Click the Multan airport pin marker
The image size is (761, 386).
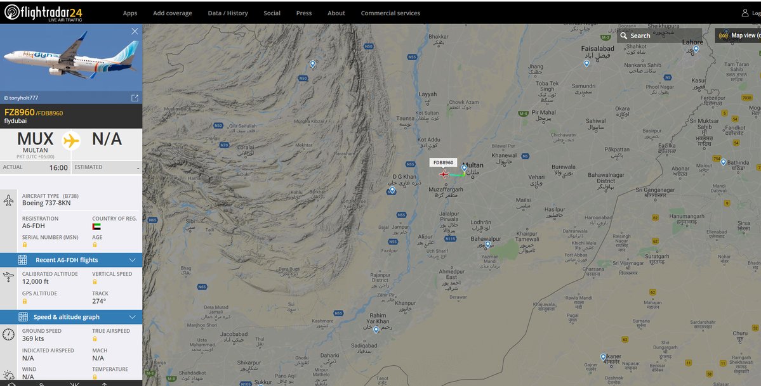pos(464,168)
